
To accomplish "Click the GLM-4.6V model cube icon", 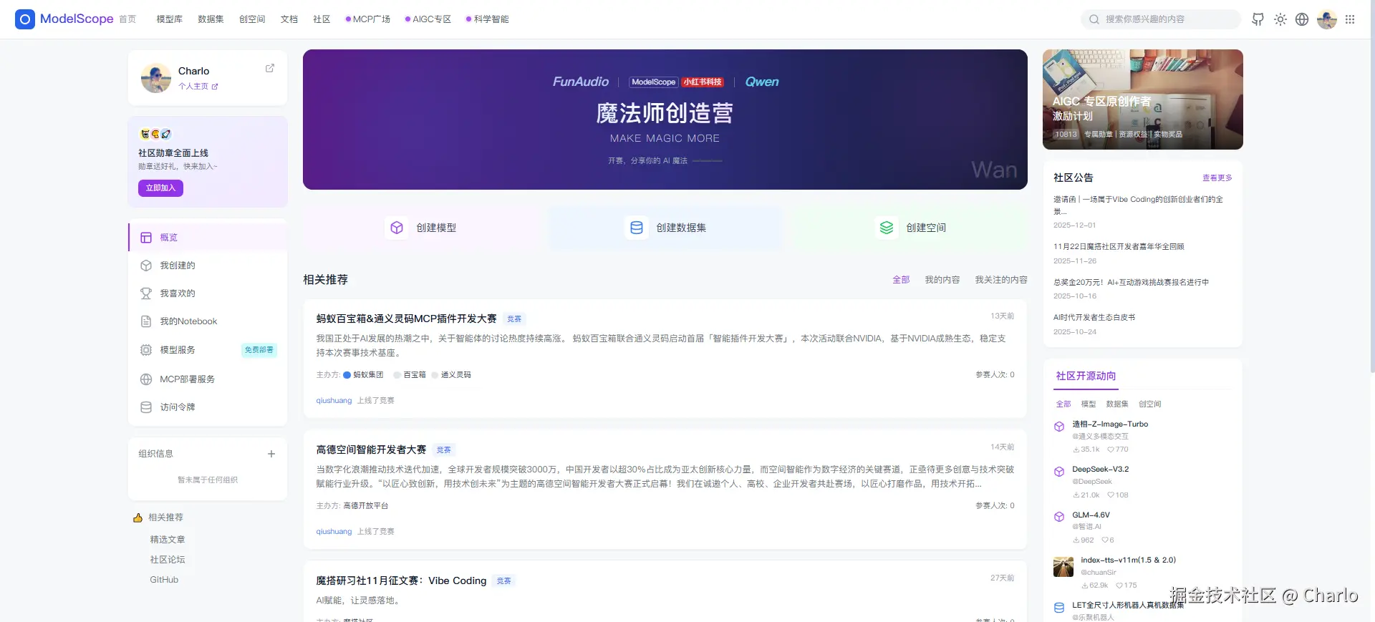I will coord(1059,517).
